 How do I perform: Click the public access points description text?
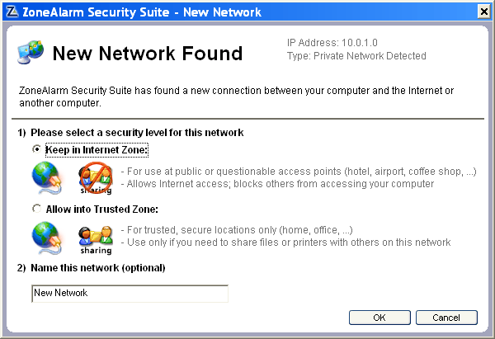(x=299, y=172)
